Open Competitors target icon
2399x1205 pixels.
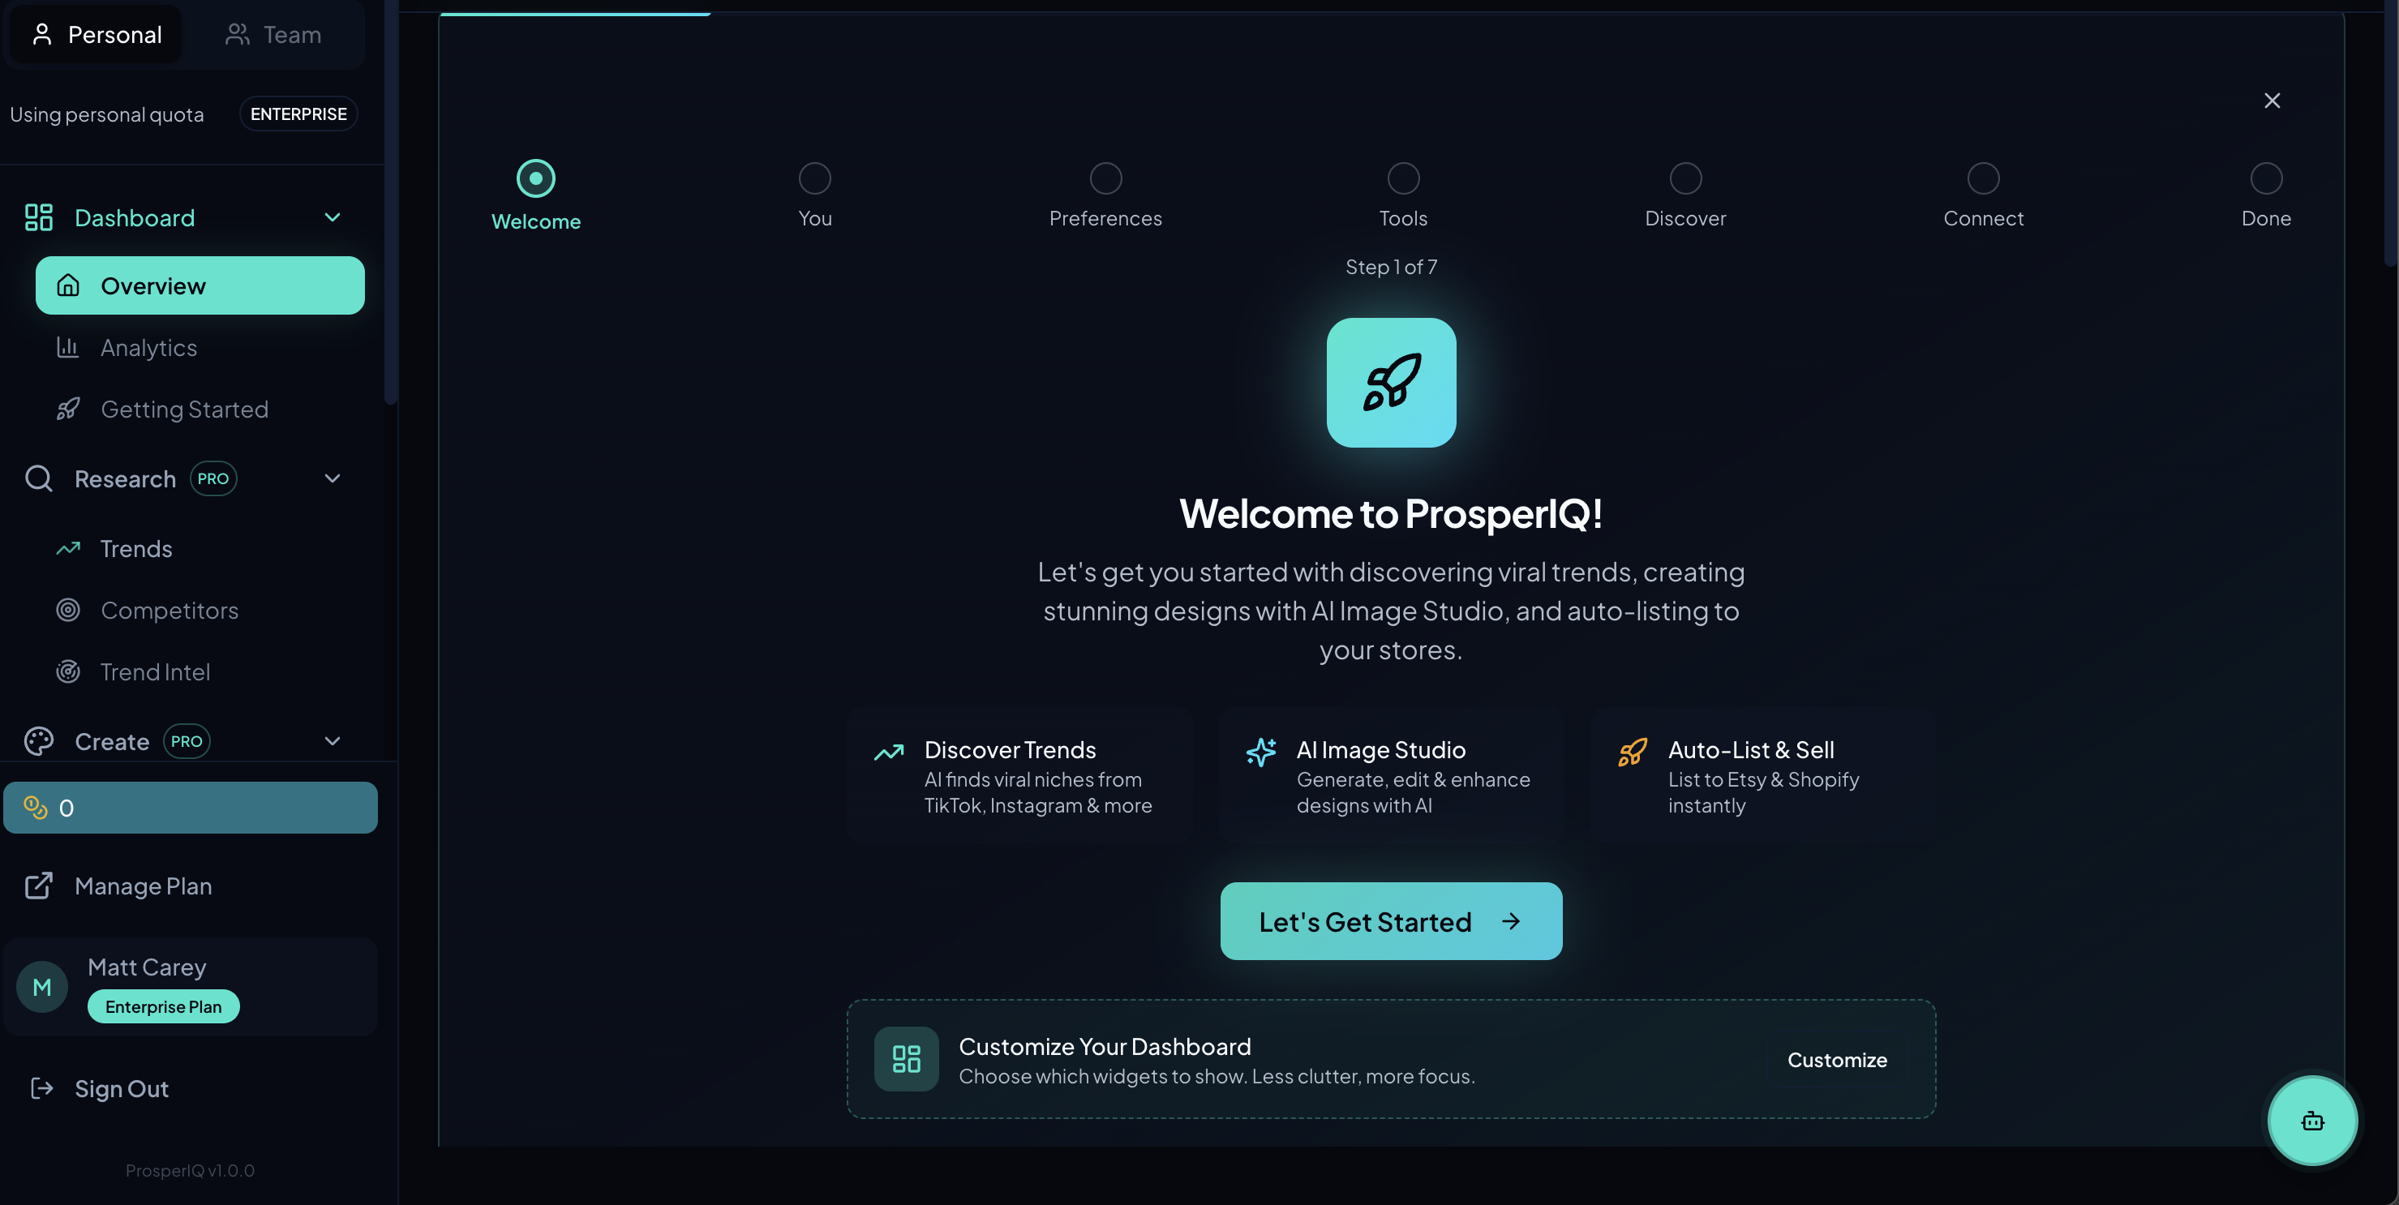68,610
